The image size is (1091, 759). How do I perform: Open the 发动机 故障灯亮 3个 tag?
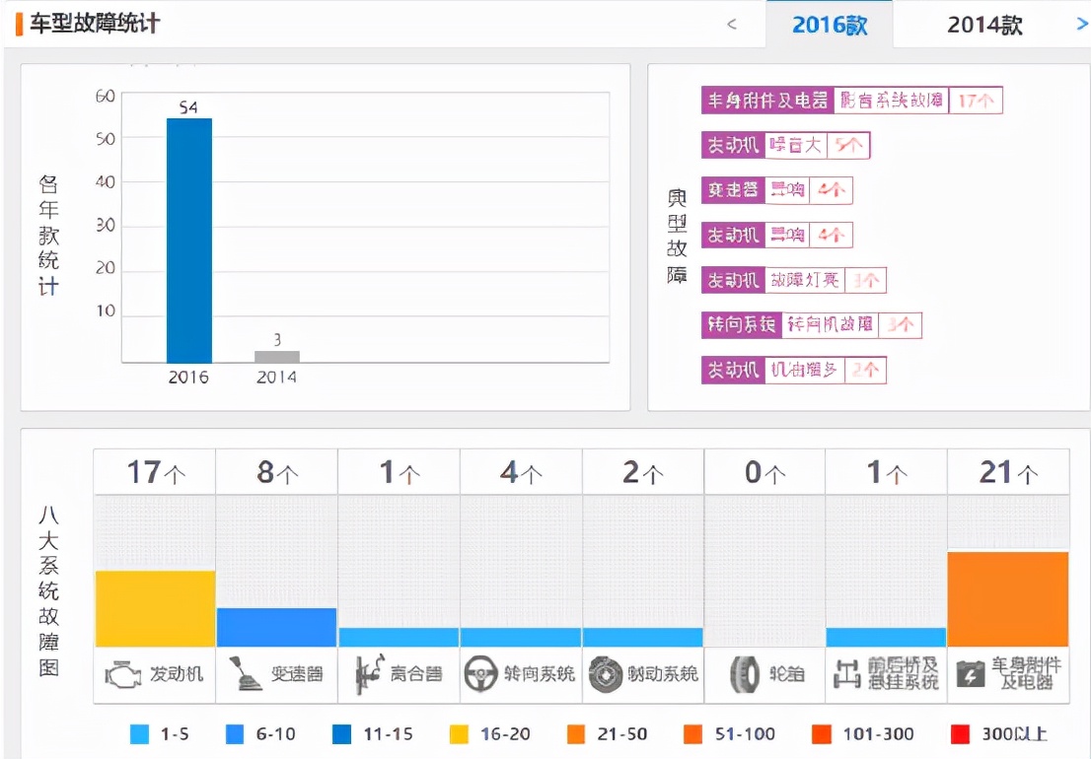[794, 280]
